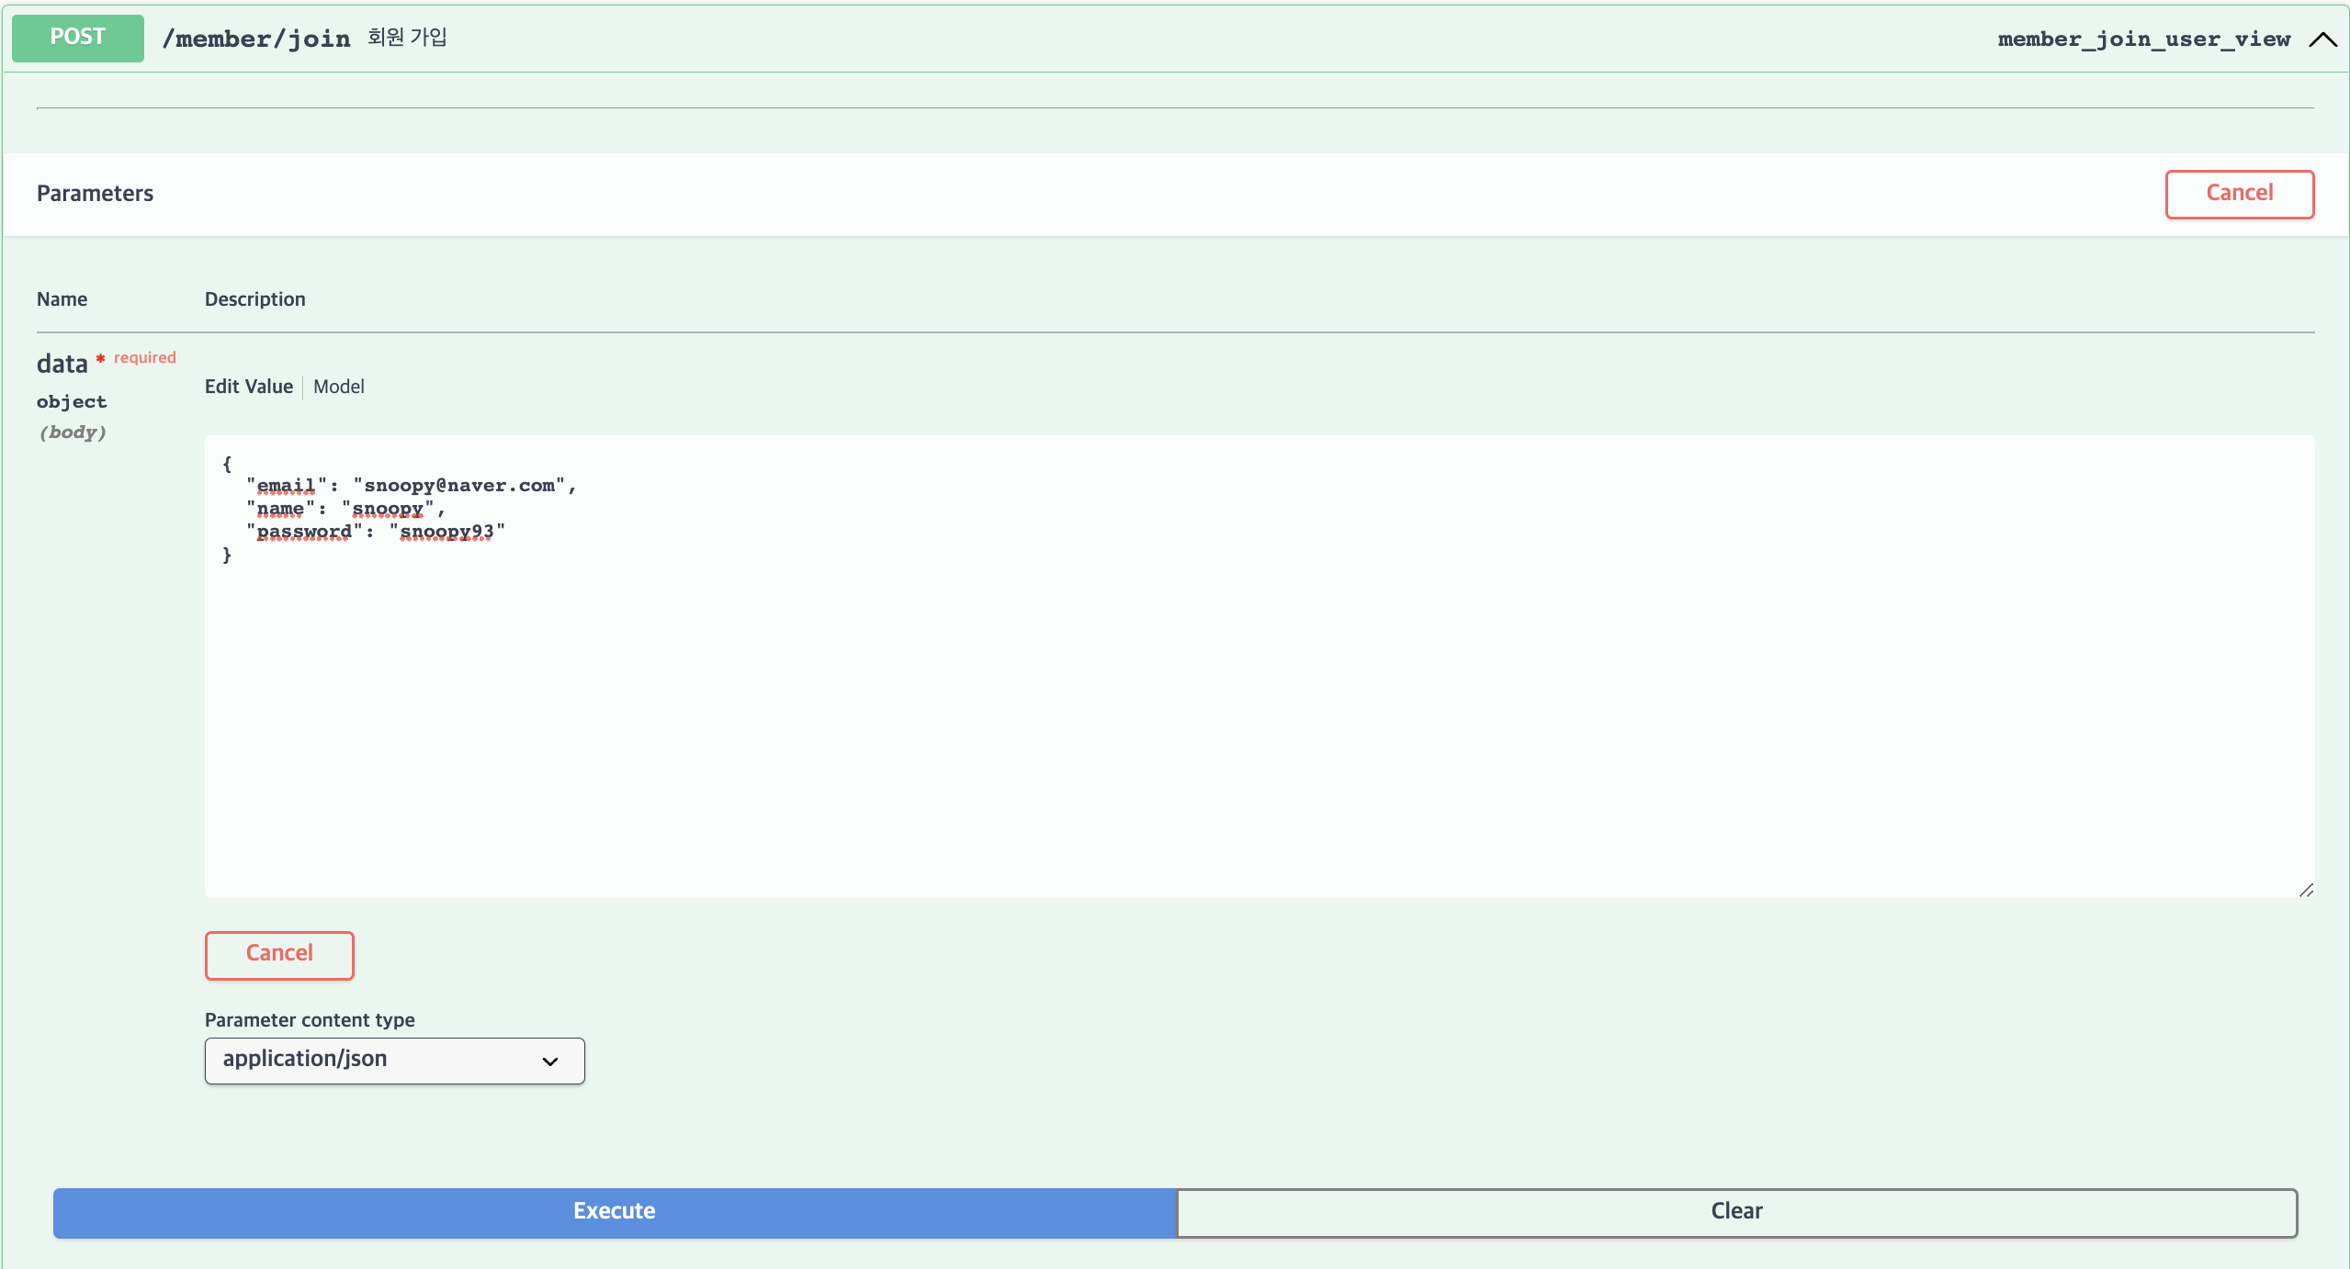Grab the text area resize handle

(x=2306, y=890)
